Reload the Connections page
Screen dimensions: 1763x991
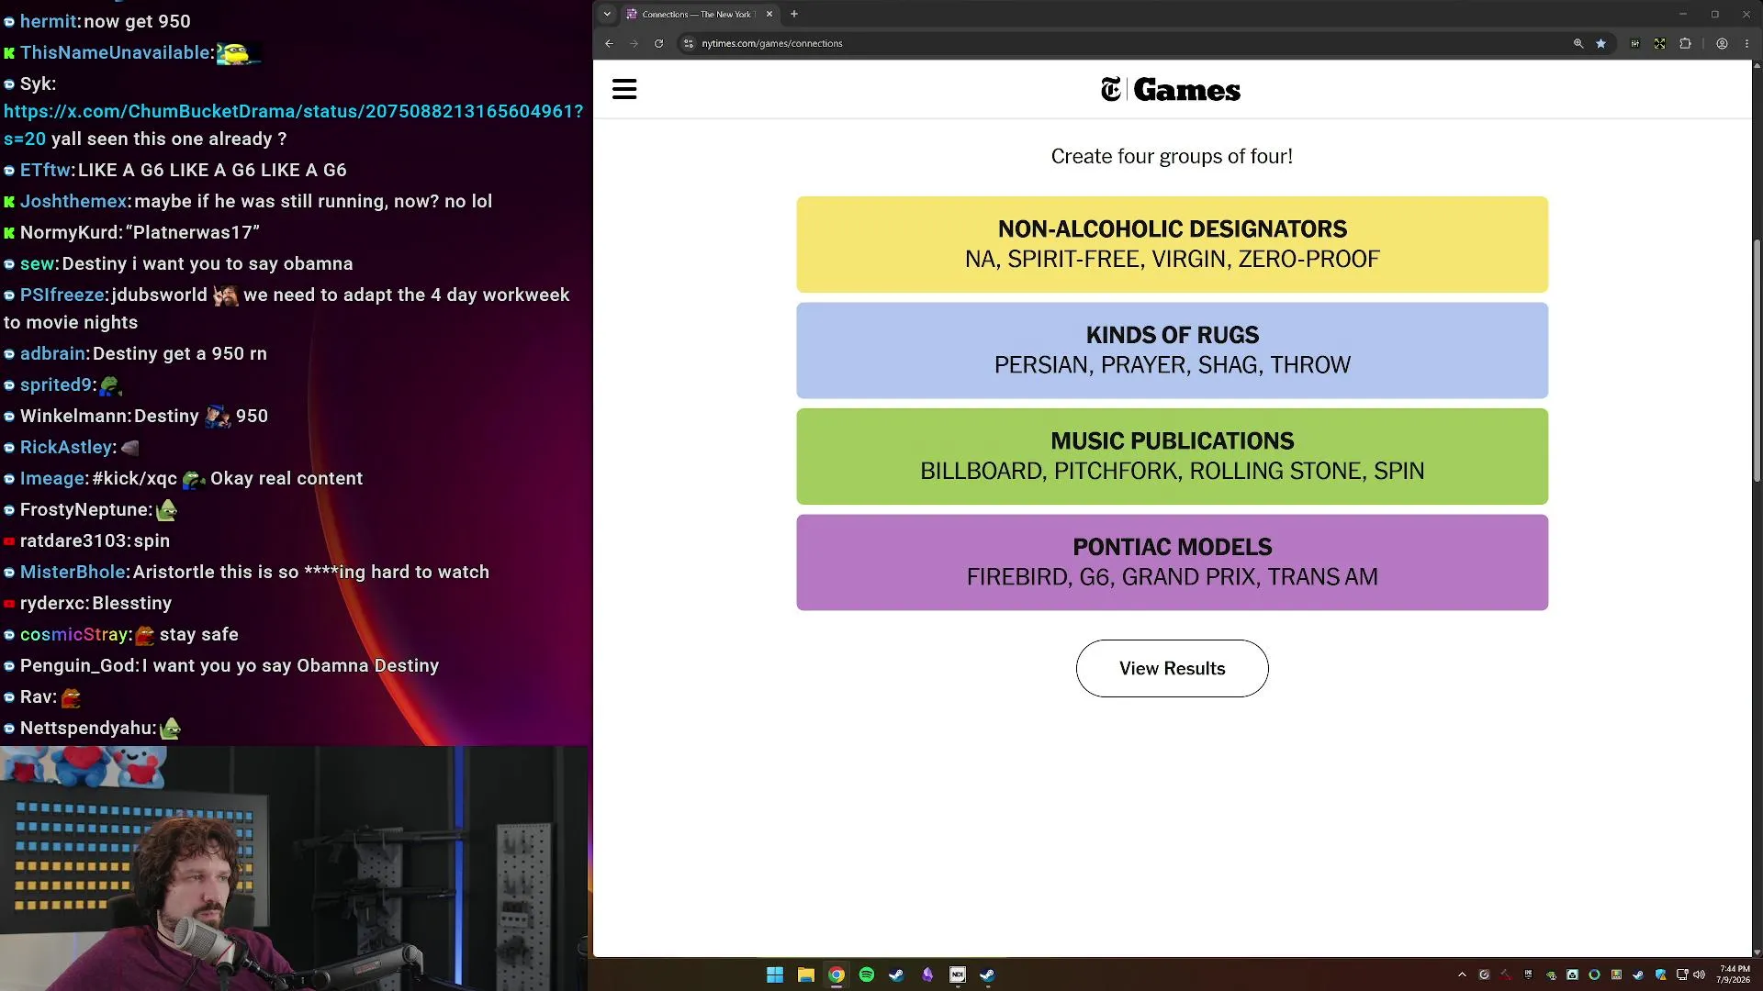[x=658, y=43]
